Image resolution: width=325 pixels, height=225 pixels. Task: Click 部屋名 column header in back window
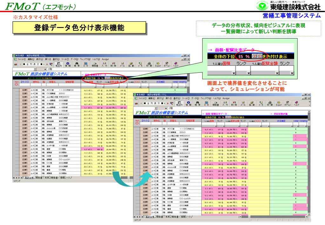click(52, 82)
